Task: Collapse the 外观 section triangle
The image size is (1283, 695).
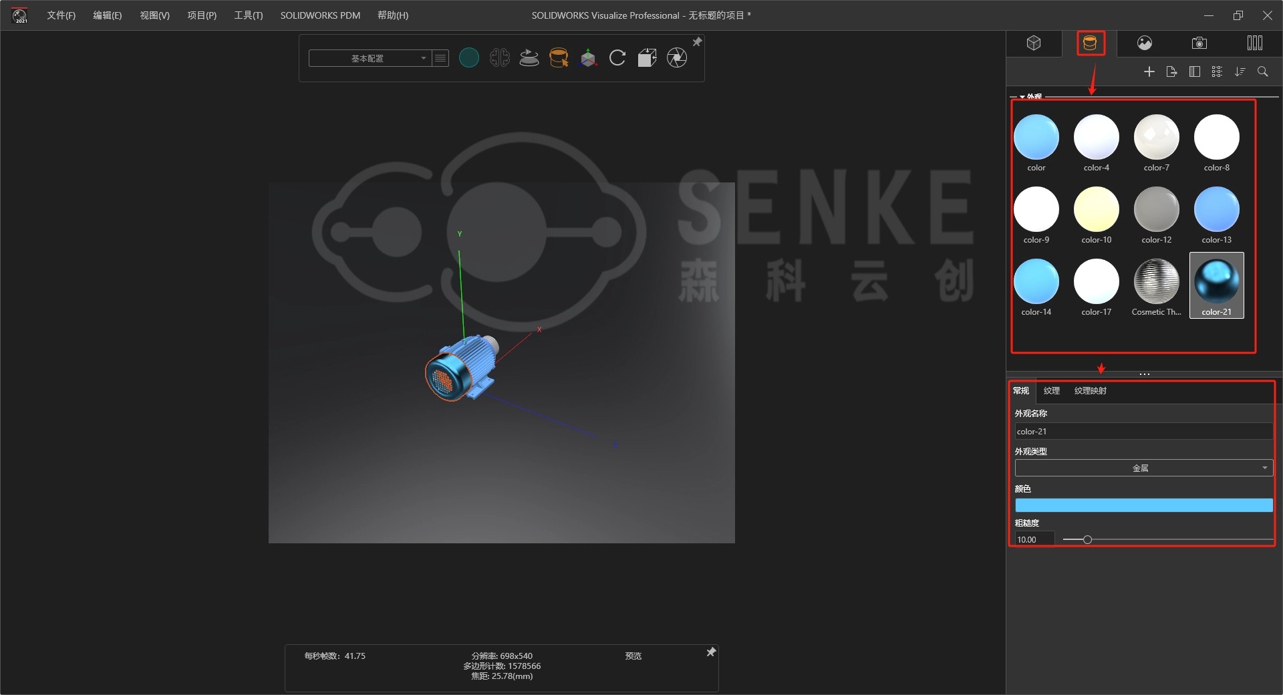Action: pyautogui.click(x=1022, y=97)
